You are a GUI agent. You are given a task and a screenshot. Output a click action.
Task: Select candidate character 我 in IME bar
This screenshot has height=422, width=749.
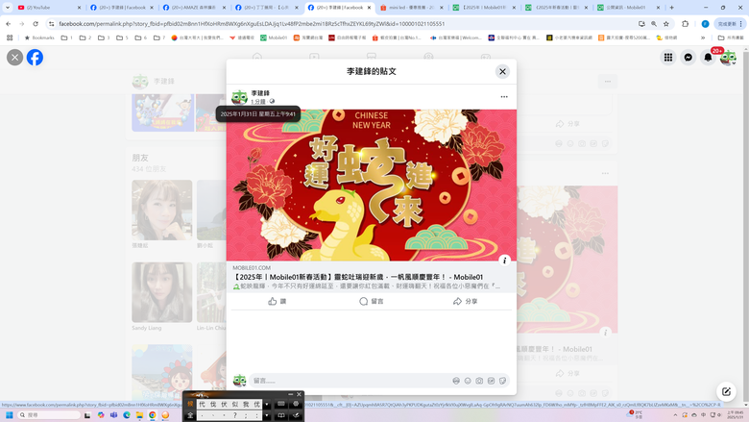tap(246, 405)
